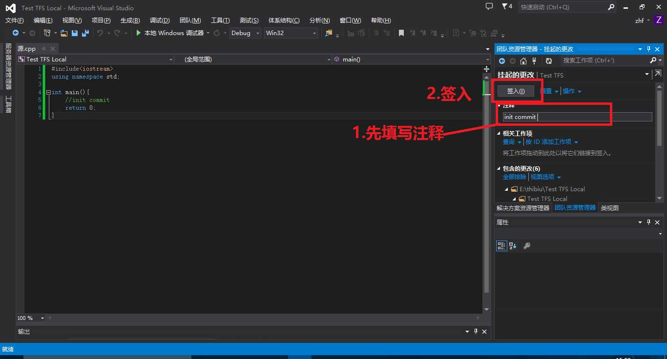Click the comment field containing init commit

577,117
